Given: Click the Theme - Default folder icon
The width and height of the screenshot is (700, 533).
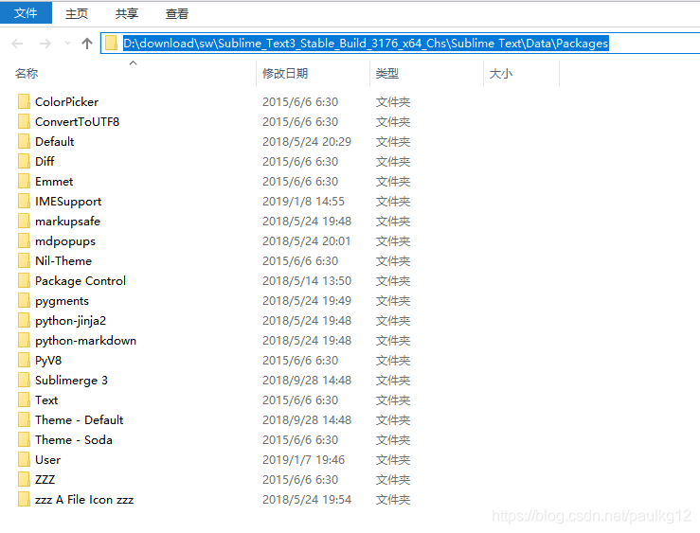Looking at the screenshot, I should tap(24, 419).
